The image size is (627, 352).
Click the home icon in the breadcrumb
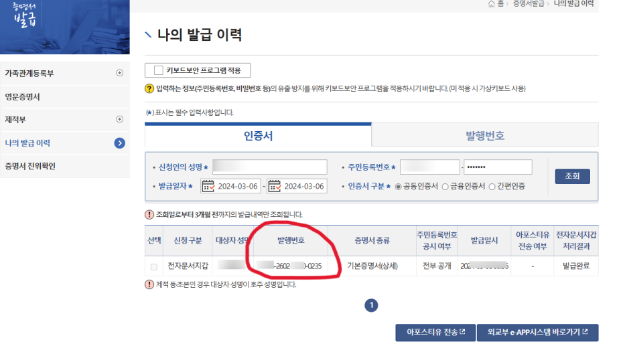point(492,4)
